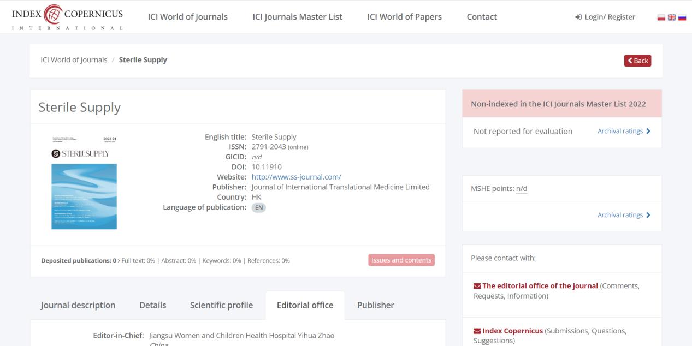Click the References: 0% statistic
This screenshot has height=346, width=692.
[x=269, y=260]
